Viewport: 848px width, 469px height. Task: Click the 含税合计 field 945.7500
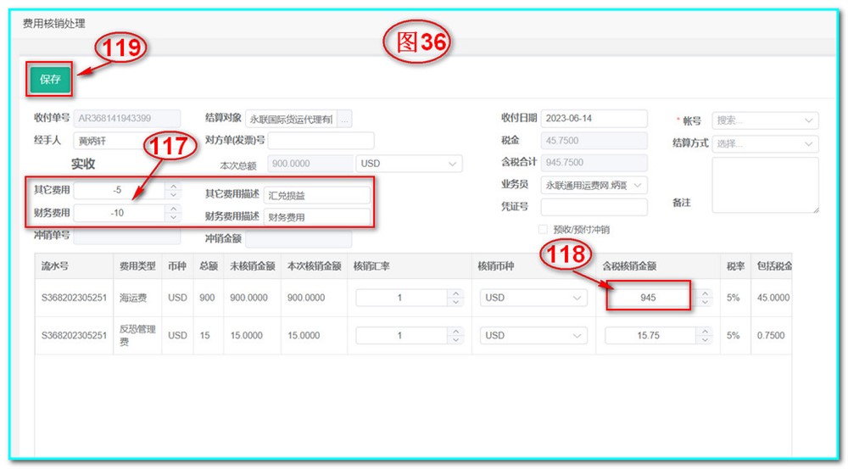(594, 162)
